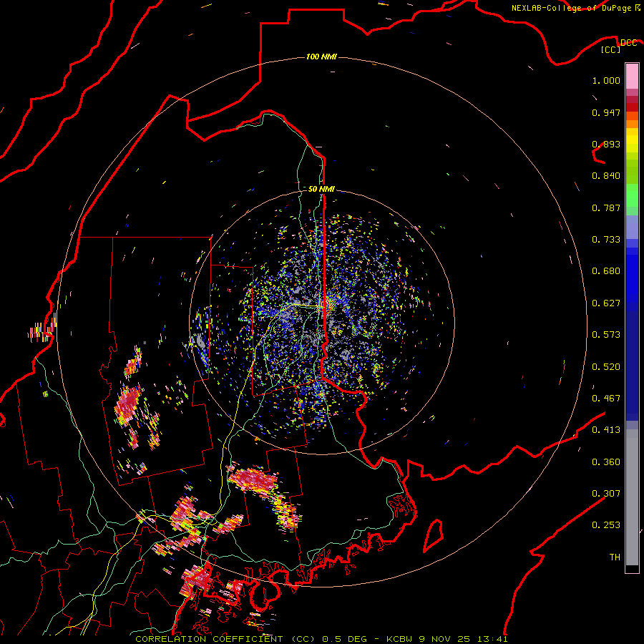Click the 0.5 DEG elevation text
Viewport: 644px width, 644px height.
coord(344,639)
